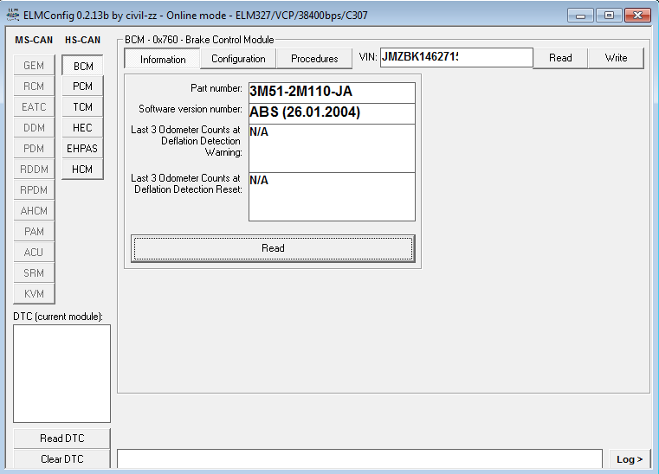Screen dimensions: 659x474
Task: Select the PCM module button
Action: point(82,86)
